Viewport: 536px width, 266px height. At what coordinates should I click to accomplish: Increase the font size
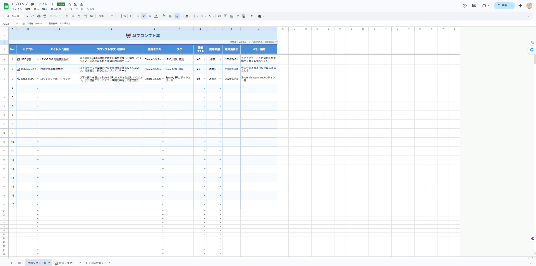[x=130, y=16]
